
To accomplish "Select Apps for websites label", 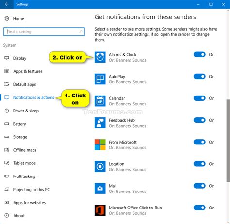I will tap(30, 202).
